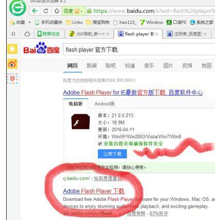The width and height of the screenshot is (215, 220).
Task: Select the Android版 tab
Action: coord(105,104)
